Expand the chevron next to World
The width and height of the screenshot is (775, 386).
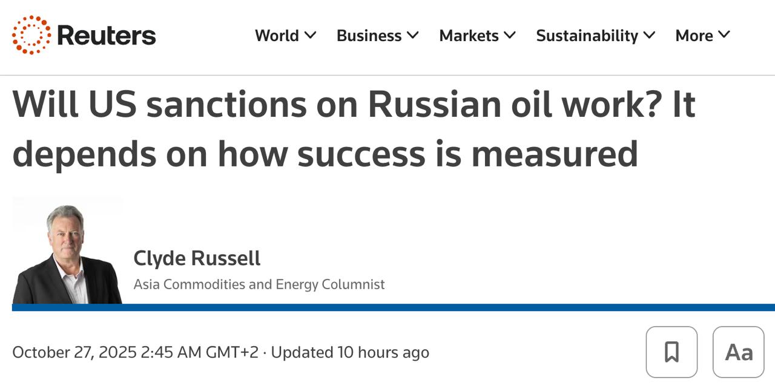click(310, 35)
